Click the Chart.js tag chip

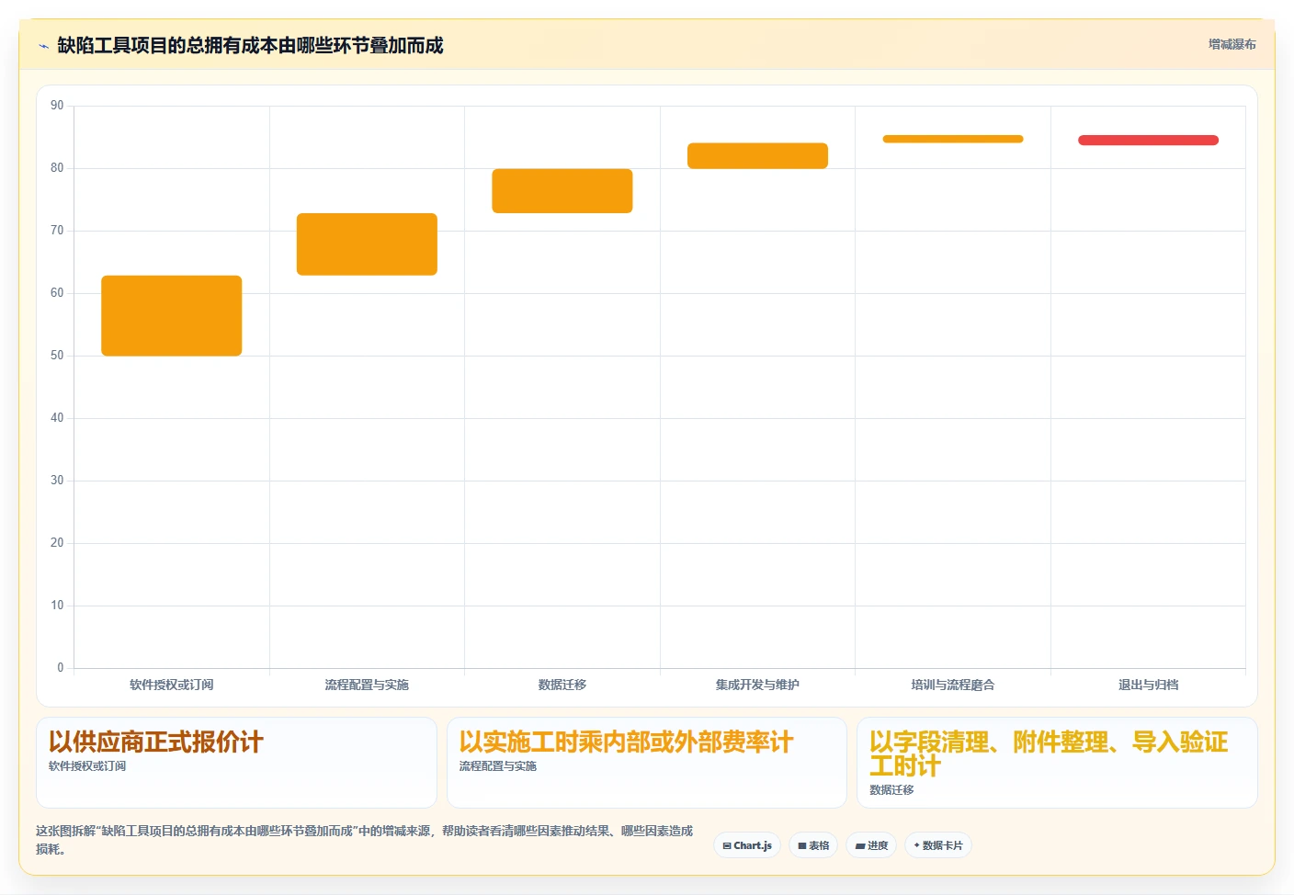click(747, 845)
